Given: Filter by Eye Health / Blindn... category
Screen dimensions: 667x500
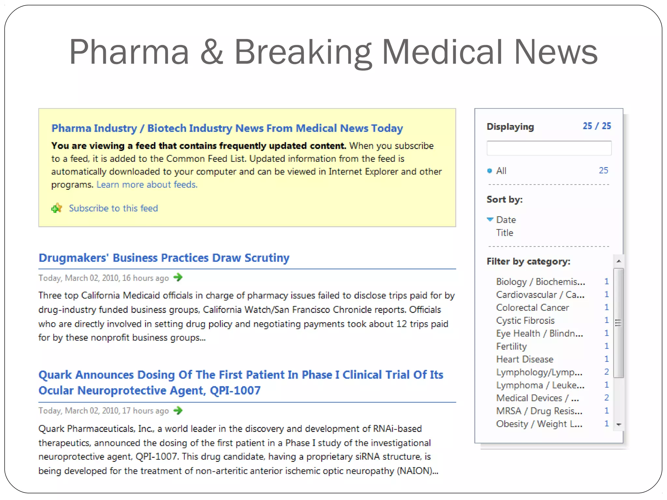Looking at the screenshot, I should coord(540,333).
